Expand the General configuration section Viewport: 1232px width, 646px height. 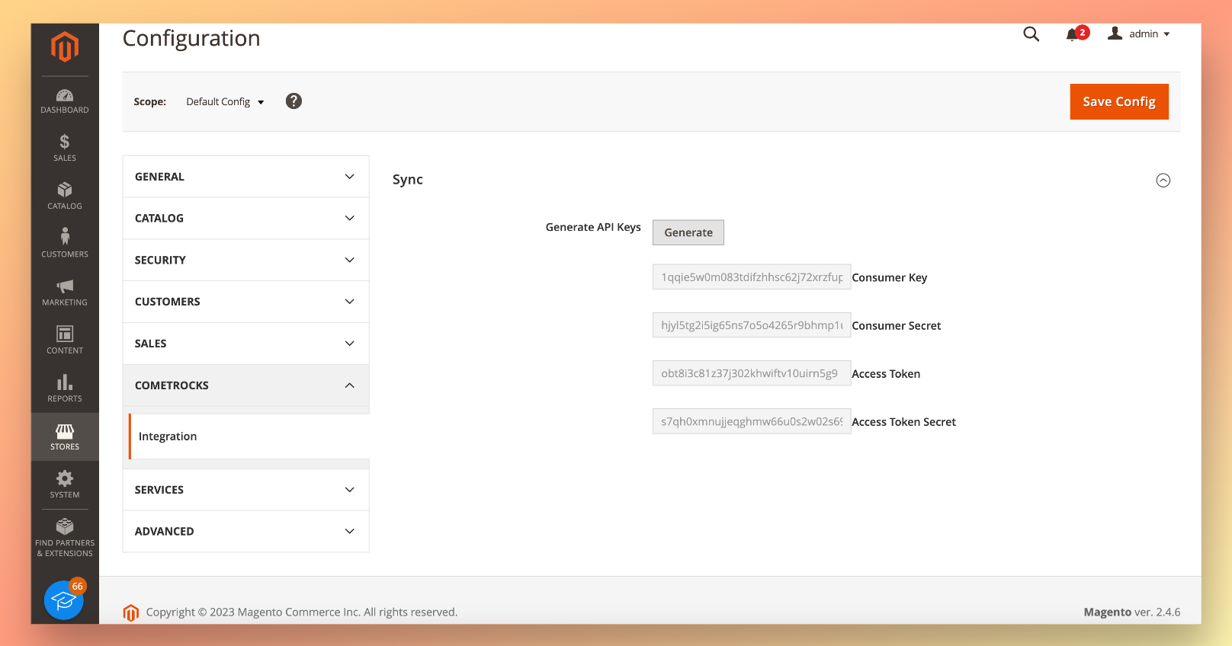coord(245,177)
